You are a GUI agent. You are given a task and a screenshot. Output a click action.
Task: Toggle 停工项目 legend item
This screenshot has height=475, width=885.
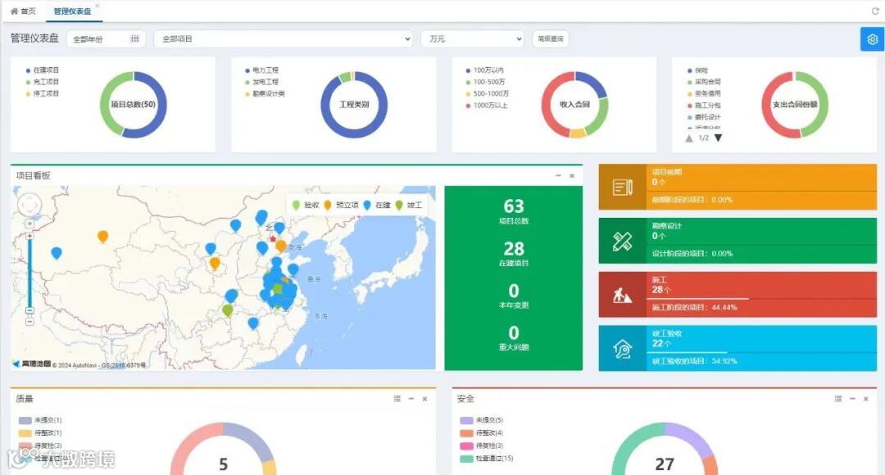[x=43, y=93]
